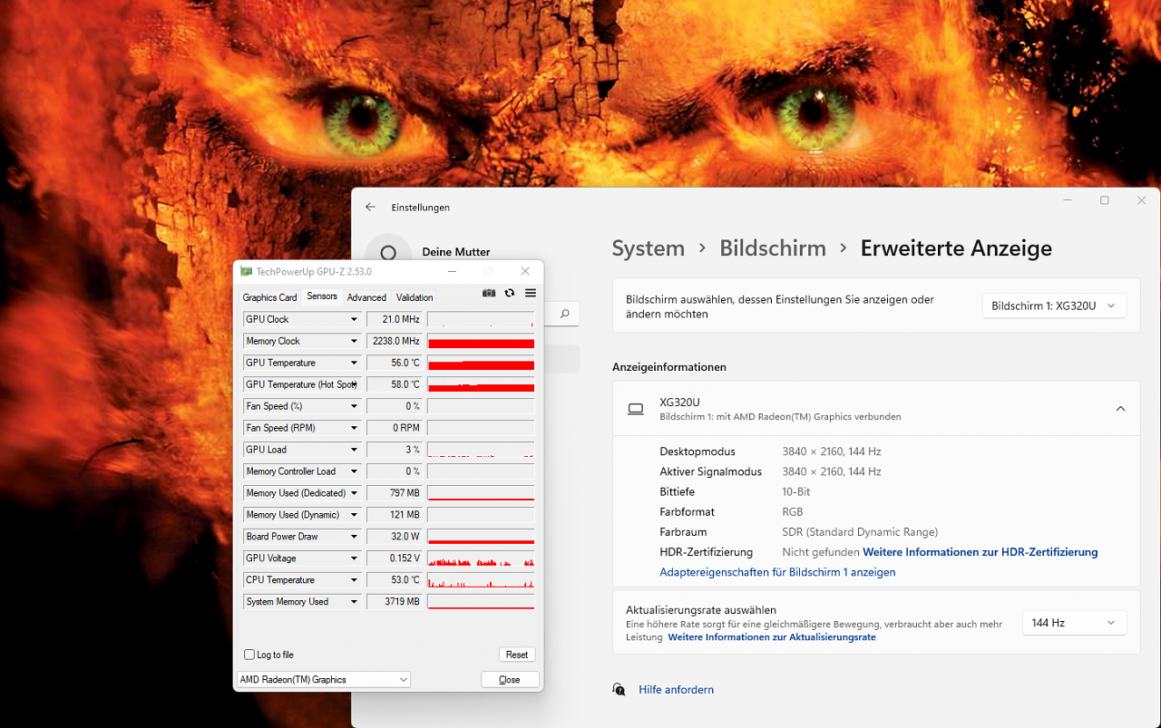Click the Bittiefe 10-Bit value
1161x728 pixels.
click(796, 491)
